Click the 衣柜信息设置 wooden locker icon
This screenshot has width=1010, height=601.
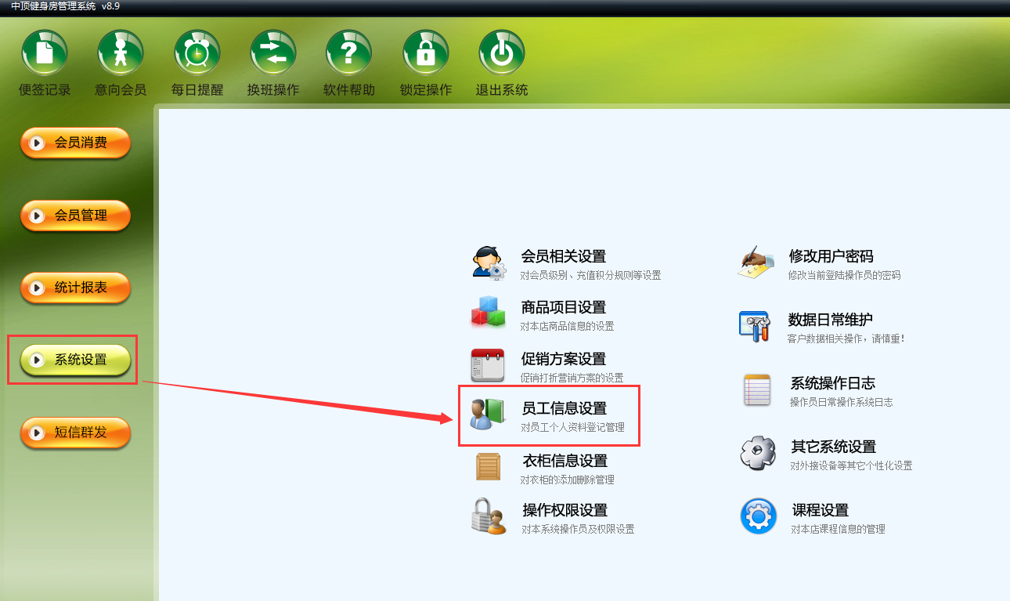[489, 467]
